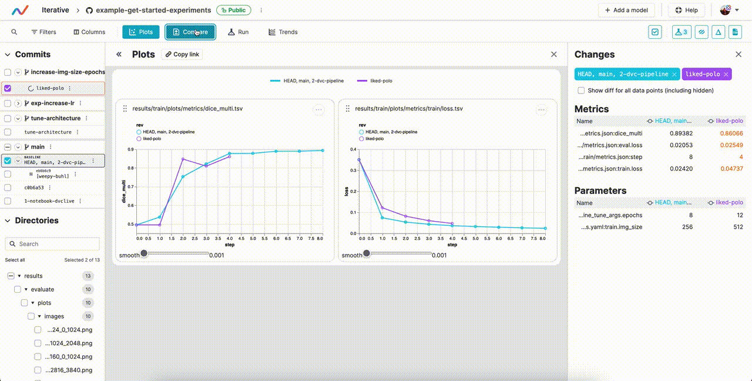Screen dimensions: 752x381
Task: Click the hidden-commits eye-slash icon
Action: [x=701, y=32]
